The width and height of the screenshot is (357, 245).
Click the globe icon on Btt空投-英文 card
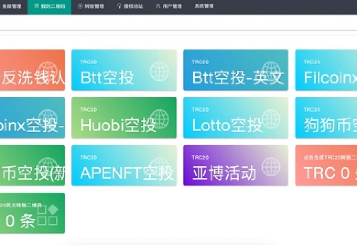[x=271, y=71]
